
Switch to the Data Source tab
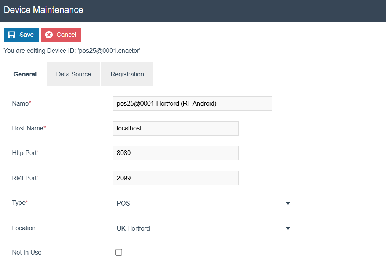click(x=73, y=74)
